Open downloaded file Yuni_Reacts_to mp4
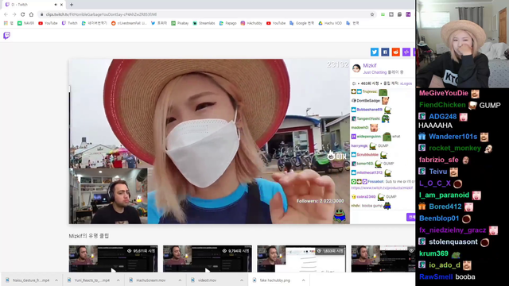 [x=89, y=280]
